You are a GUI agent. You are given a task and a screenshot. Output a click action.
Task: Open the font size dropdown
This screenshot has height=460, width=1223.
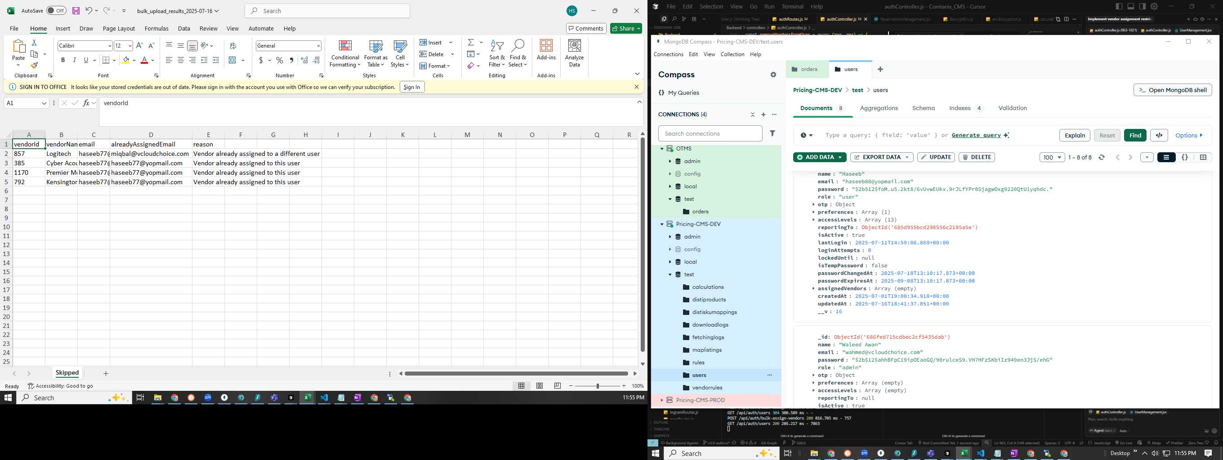[129, 46]
